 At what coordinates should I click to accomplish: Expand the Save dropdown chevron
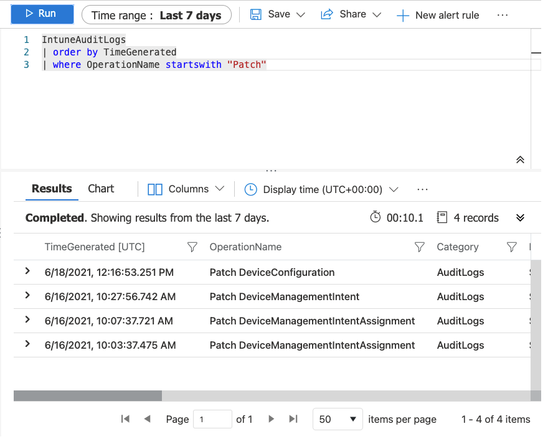[x=301, y=15]
